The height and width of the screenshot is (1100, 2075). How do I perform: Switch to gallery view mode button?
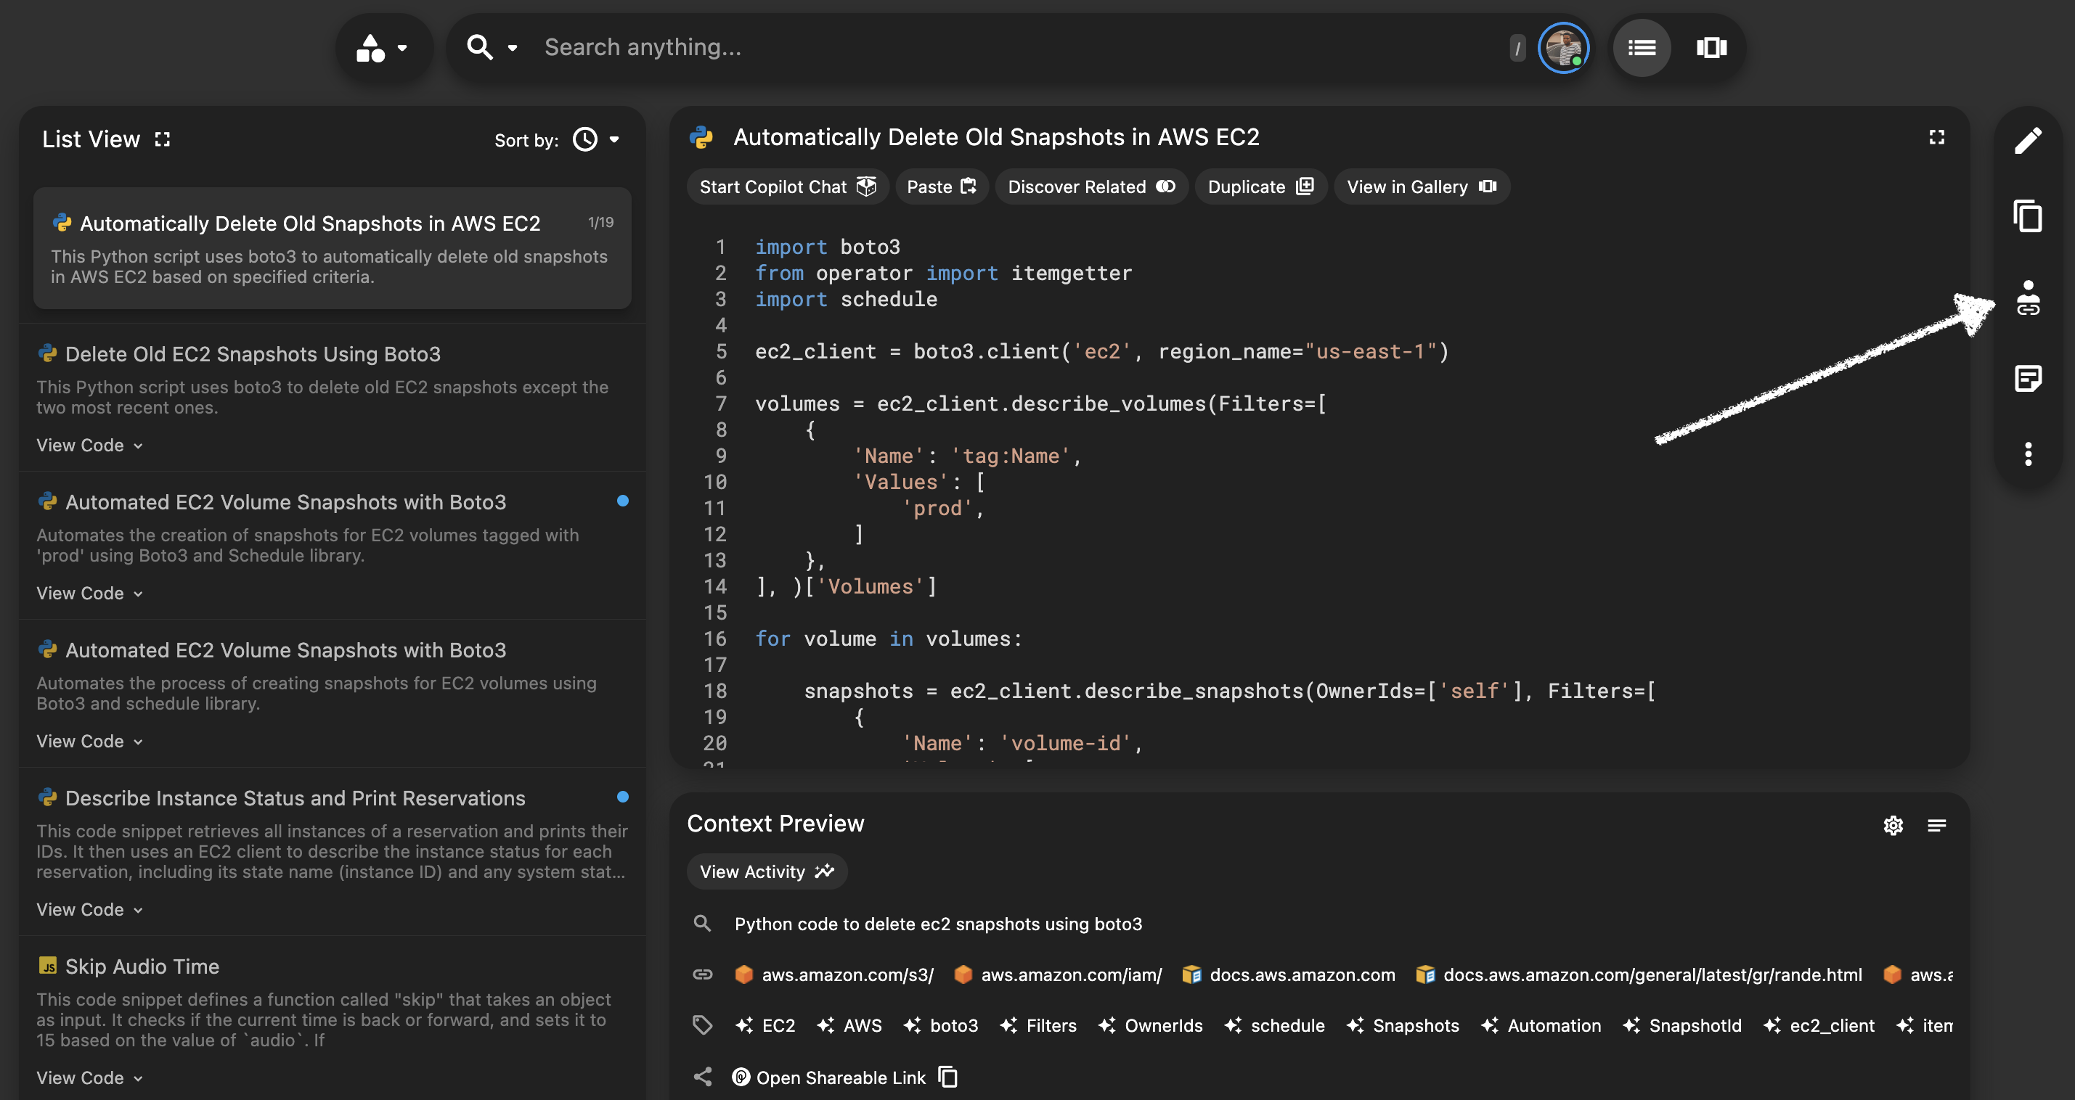point(1711,47)
